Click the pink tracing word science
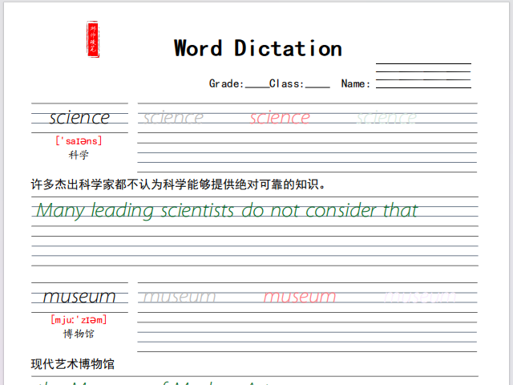 point(279,118)
